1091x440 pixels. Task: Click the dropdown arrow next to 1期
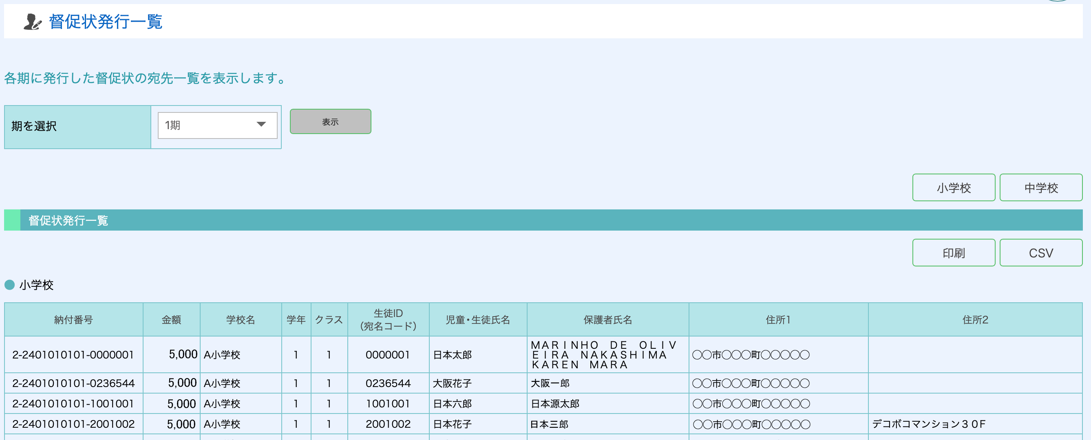pos(261,124)
